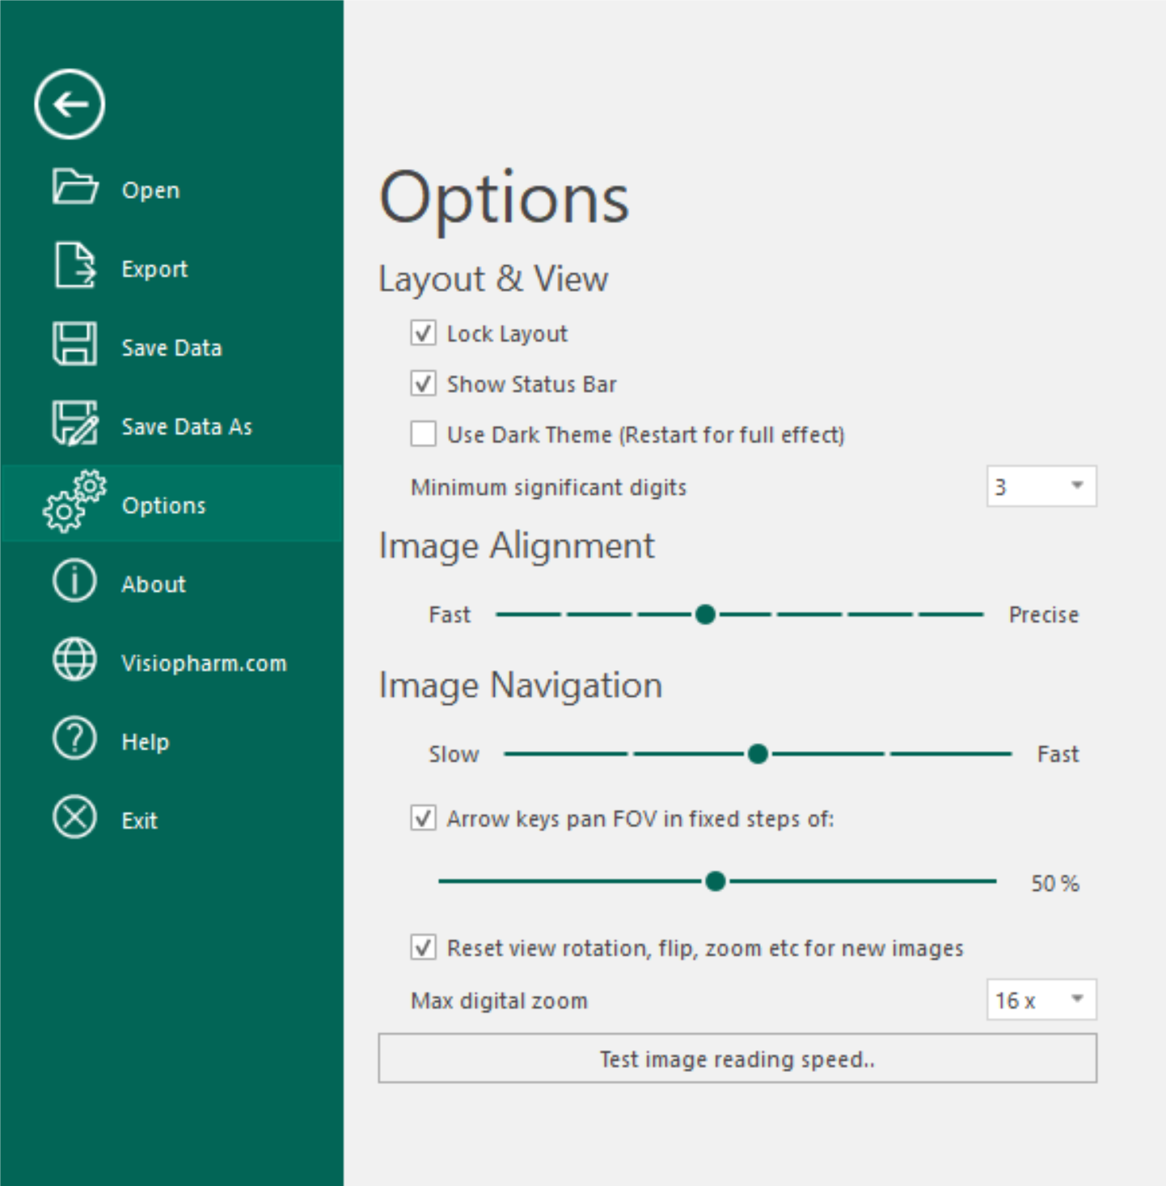The image size is (1166, 1186).
Task: Click the Export document icon
Action: [x=74, y=265]
